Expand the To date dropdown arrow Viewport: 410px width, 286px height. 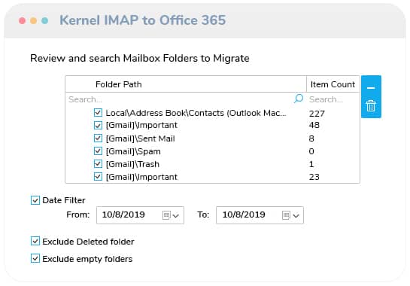296,216
